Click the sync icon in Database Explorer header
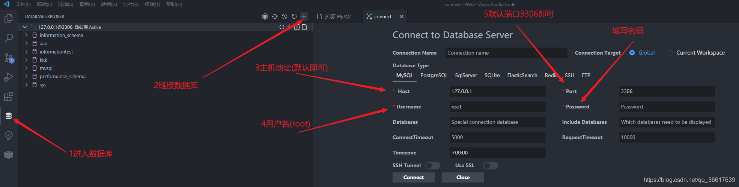Viewport: 739px width, 187px height. 275,16
